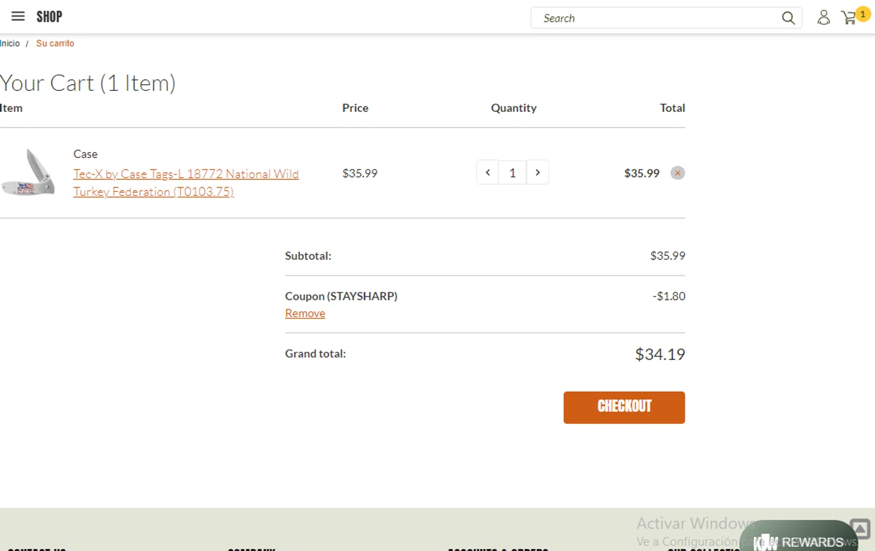Open the Rewards widget
This screenshot has width=875, height=551.
tap(799, 541)
